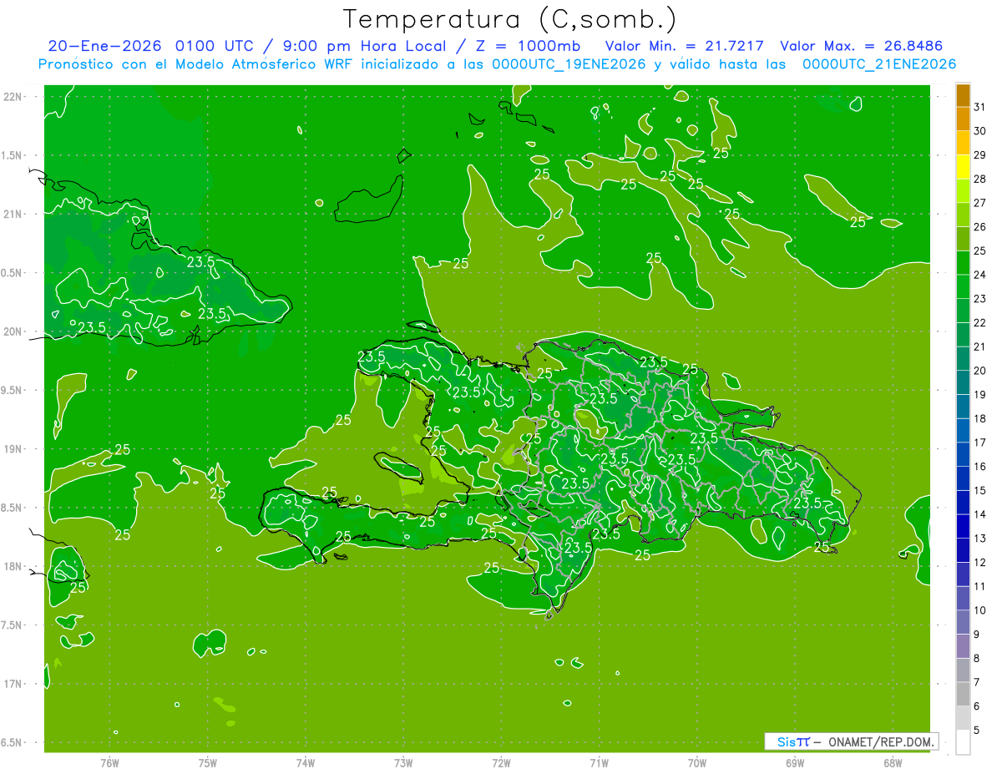Screen dimensions: 1002x774
Task: Click the "72W" longitude axis label
Action: [x=501, y=762]
